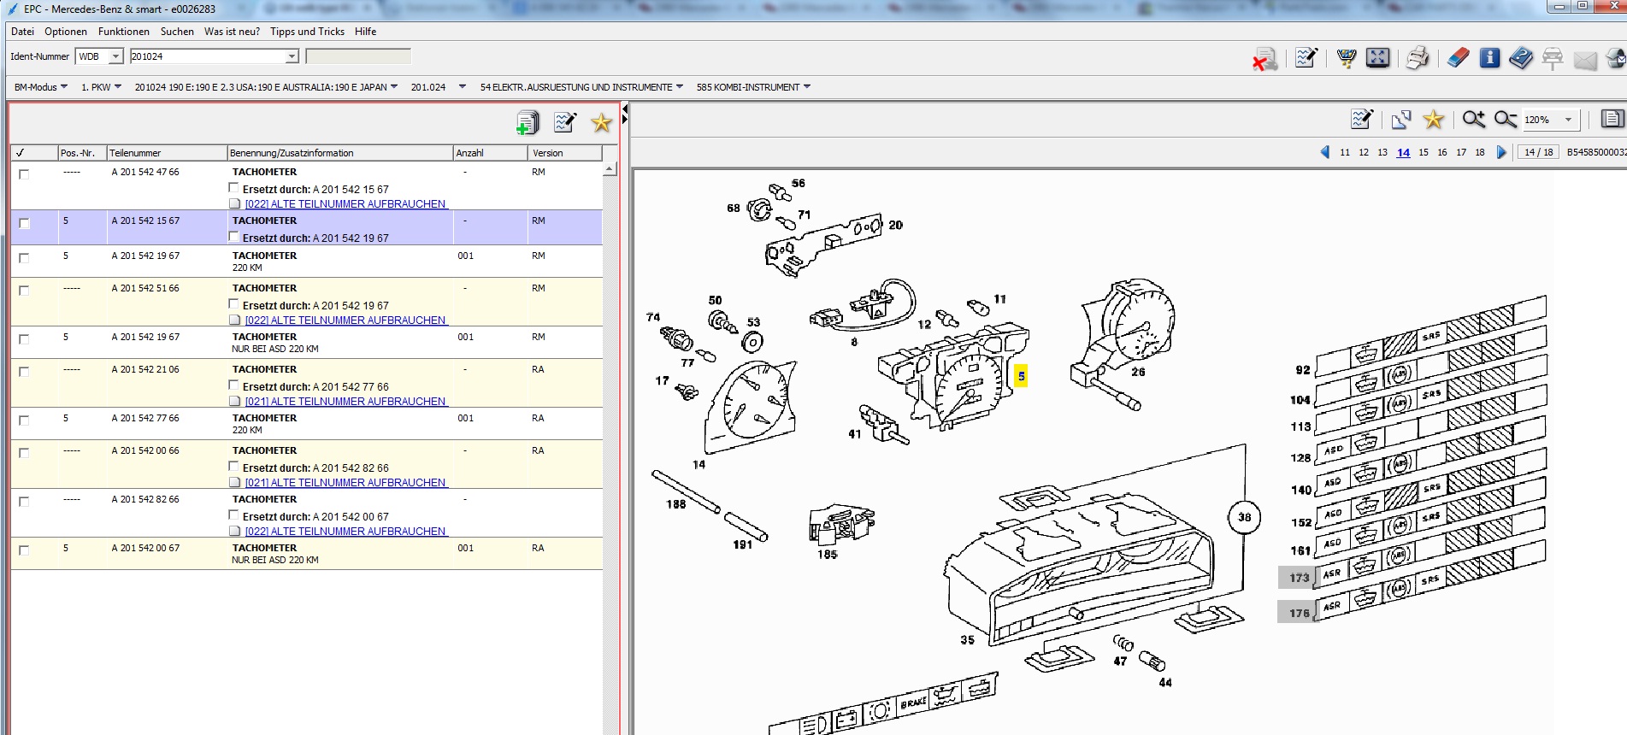
Task: Click the add parts list icon with green plus
Action: point(528,123)
